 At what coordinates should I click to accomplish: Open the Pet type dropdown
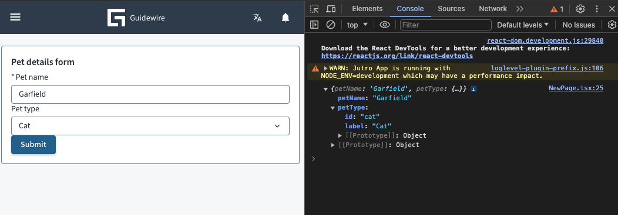(x=150, y=126)
